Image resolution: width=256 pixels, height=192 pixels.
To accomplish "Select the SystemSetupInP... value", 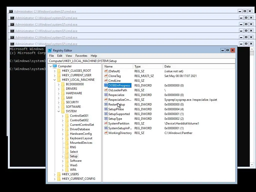I will [x=120, y=128].
